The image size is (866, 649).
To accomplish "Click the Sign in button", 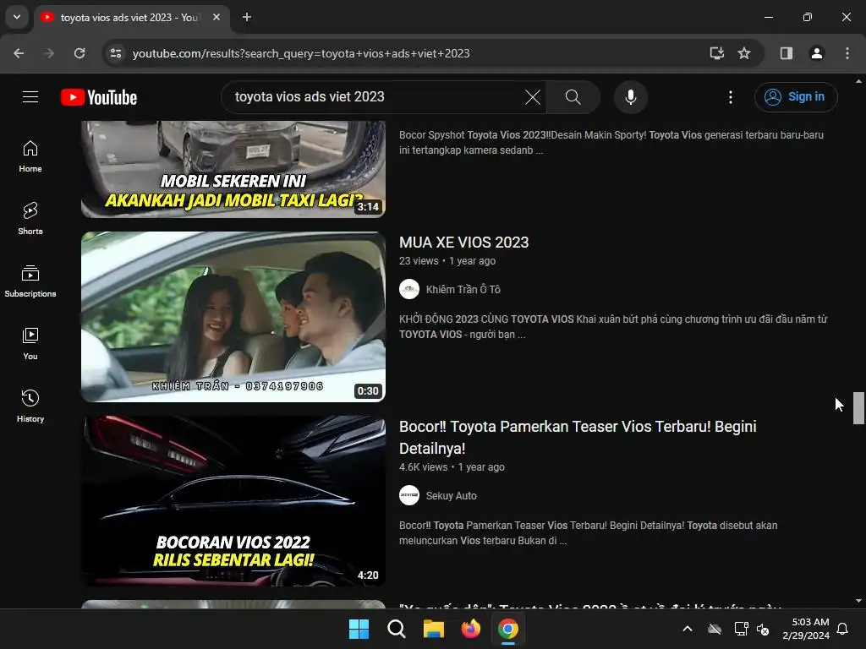I will coord(796,97).
